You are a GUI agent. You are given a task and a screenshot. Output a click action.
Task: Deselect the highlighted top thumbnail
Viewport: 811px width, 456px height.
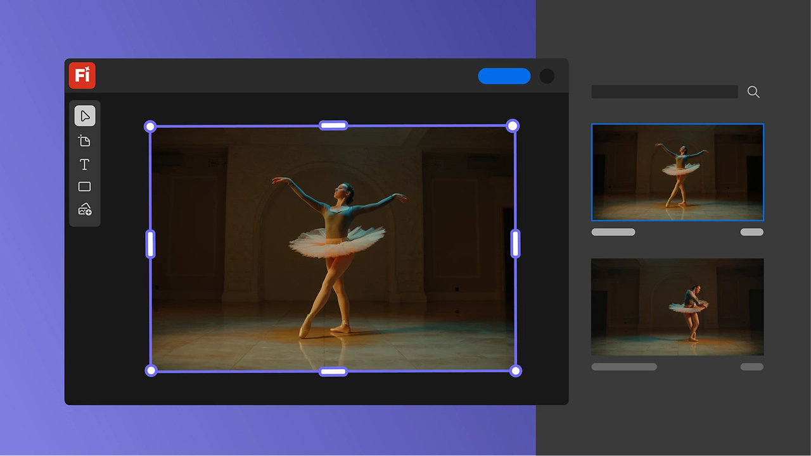click(677, 172)
